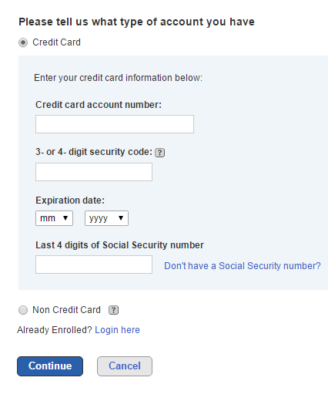Click the Cancel button
328x401 pixels.
pos(125,366)
